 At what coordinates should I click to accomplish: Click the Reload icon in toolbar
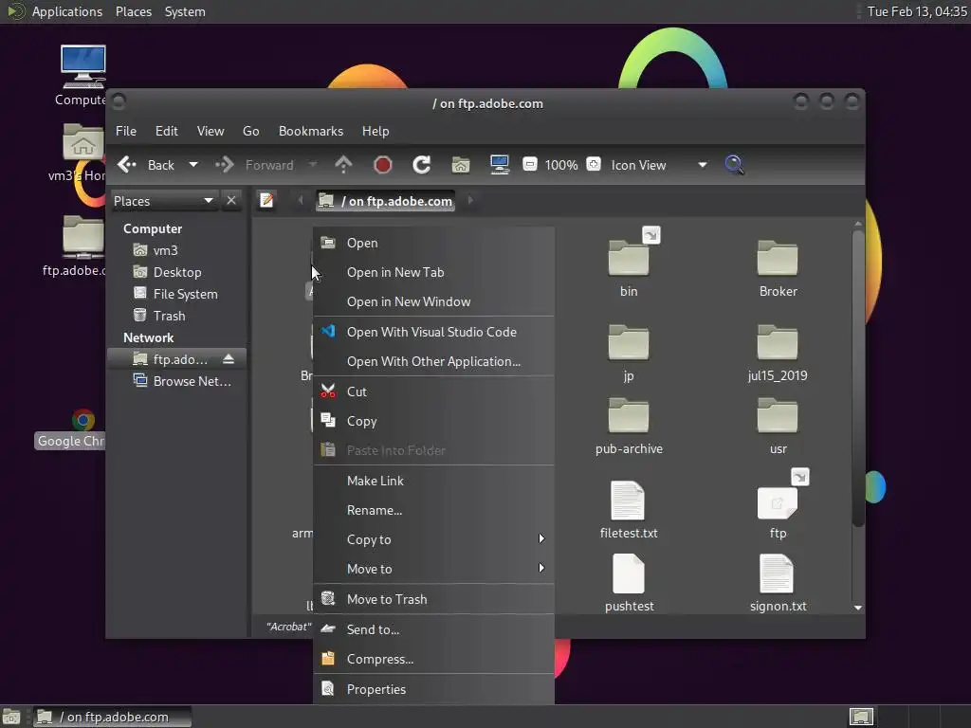pos(422,165)
